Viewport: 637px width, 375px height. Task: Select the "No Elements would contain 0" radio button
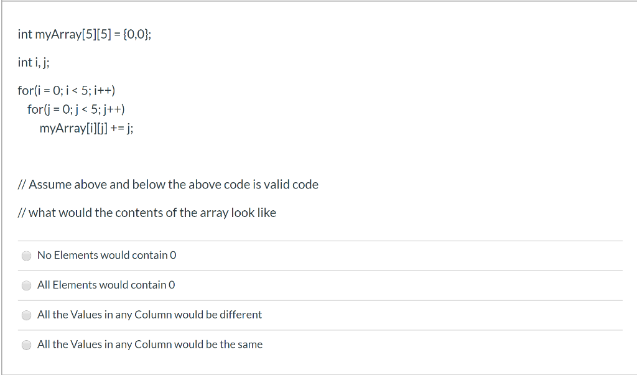coord(26,256)
